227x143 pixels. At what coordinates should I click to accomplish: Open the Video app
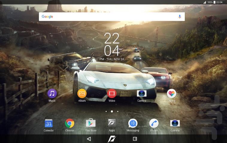(112, 94)
